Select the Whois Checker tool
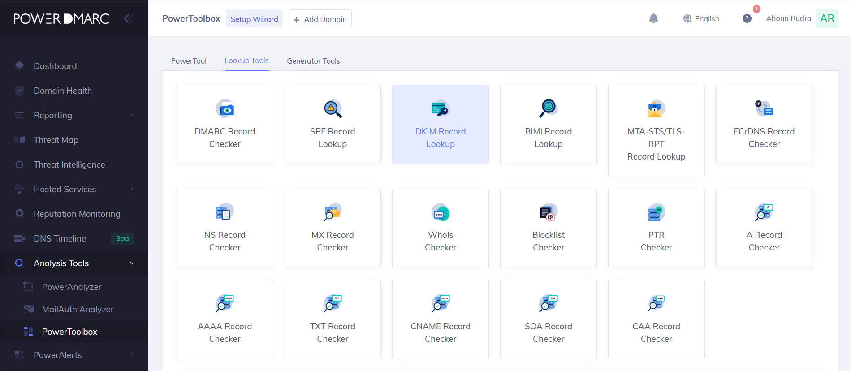851x371 pixels. click(440, 229)
